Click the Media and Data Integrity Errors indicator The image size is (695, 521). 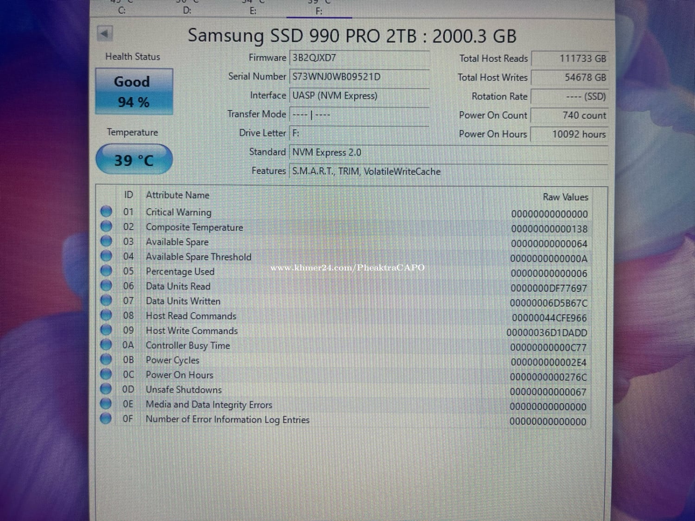[106, 404]
